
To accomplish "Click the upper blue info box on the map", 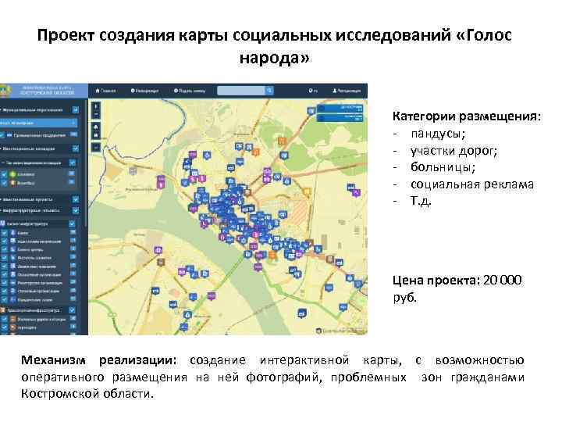I will click(340, 108).
